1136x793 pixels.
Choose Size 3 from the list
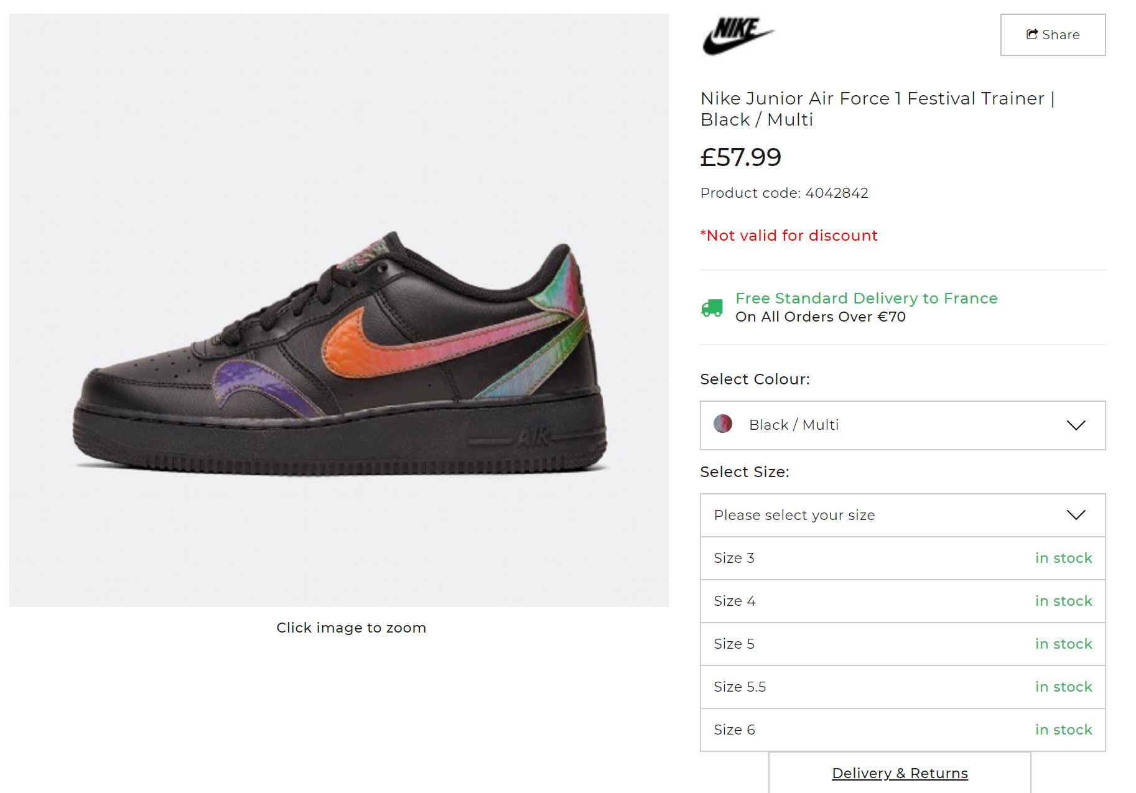coord(903,558)
